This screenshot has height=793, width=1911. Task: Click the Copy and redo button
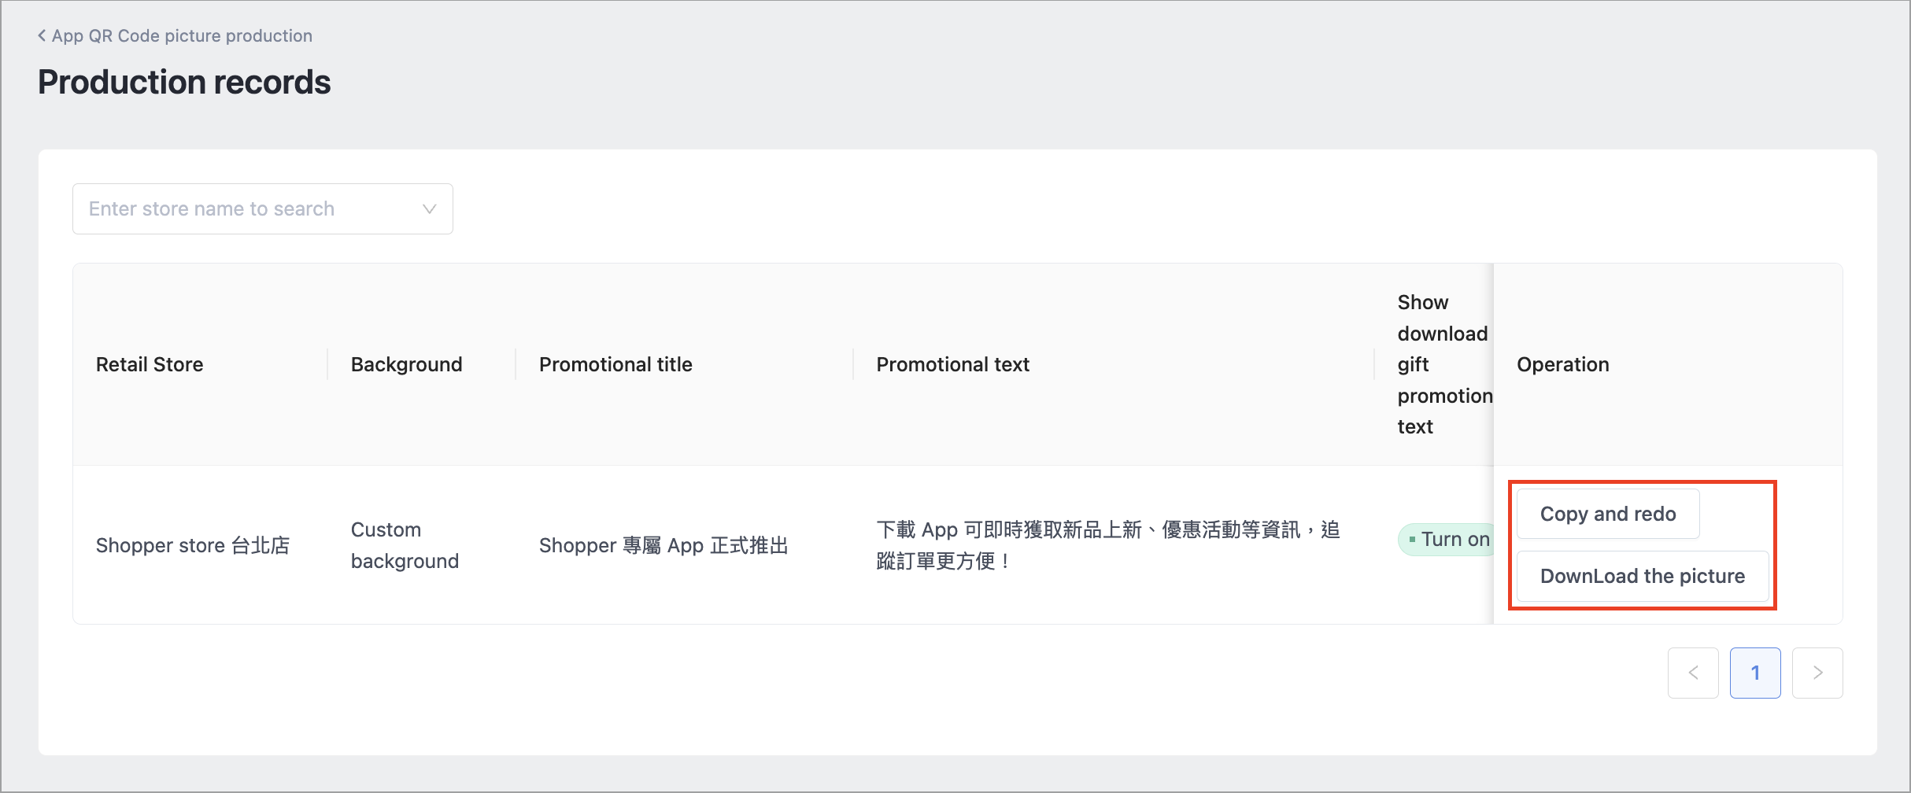(1608, 514)
